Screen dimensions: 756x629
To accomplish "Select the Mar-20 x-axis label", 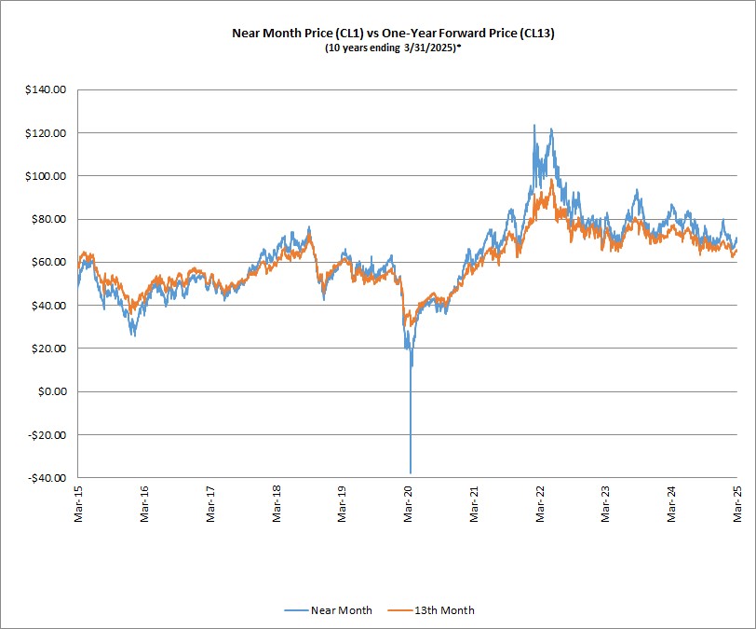I will [x=409, y=504].
